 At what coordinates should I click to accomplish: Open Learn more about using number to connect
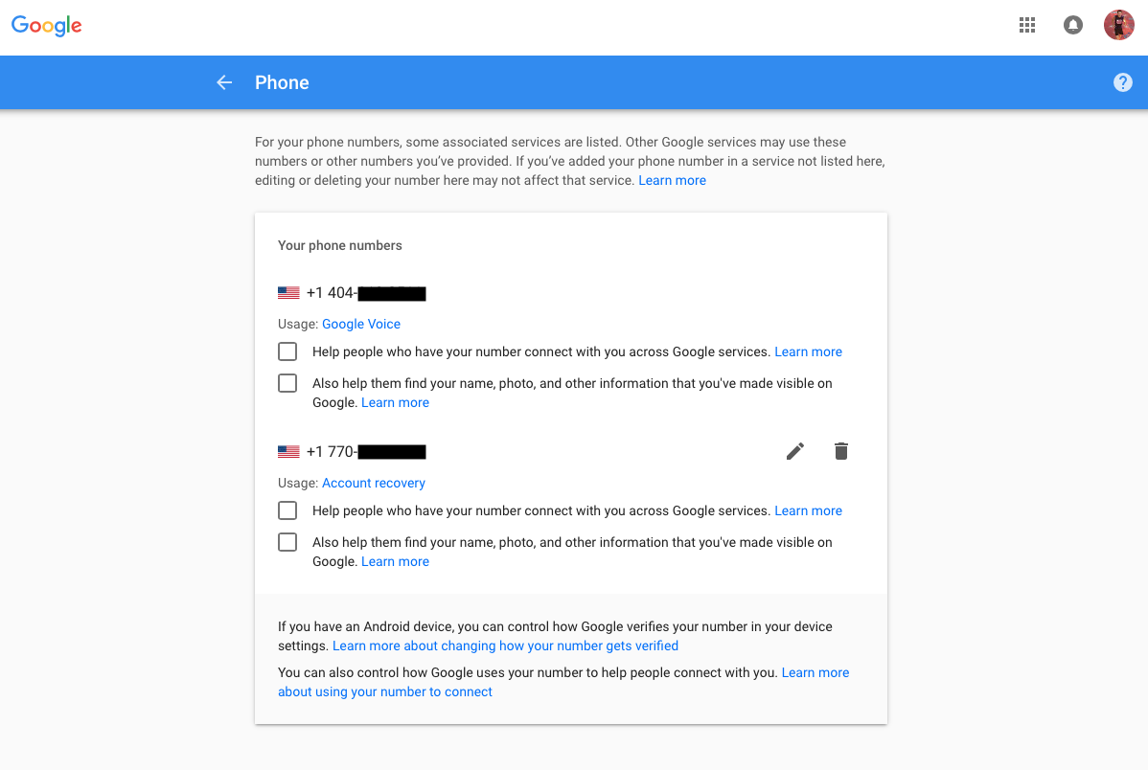(385, 691)
